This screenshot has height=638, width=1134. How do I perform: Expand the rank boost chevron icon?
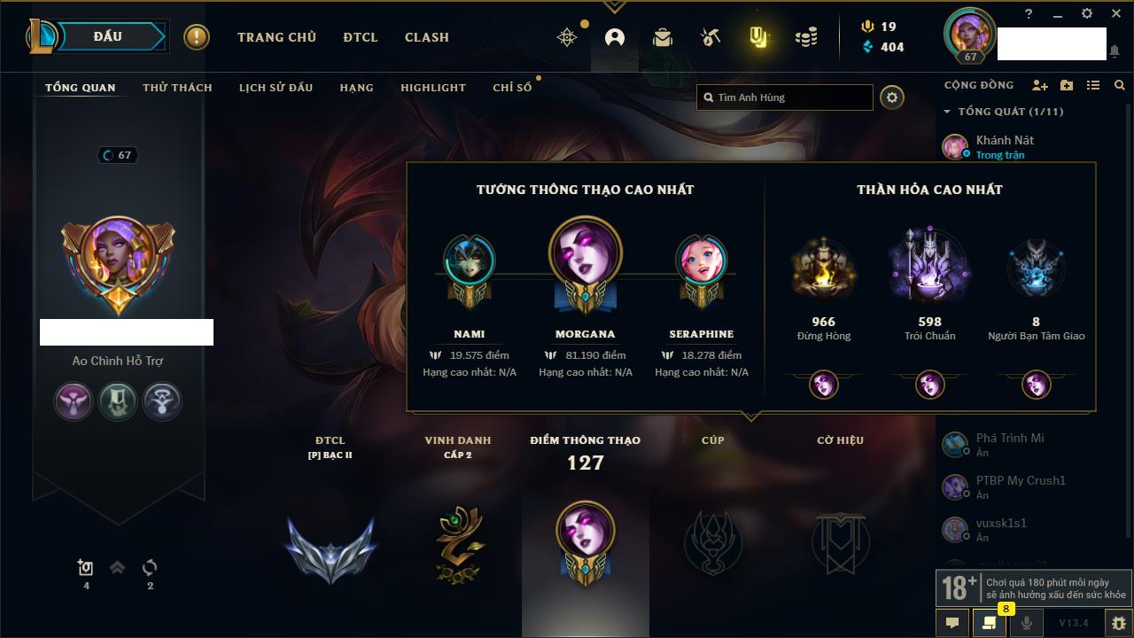point(117,568)
